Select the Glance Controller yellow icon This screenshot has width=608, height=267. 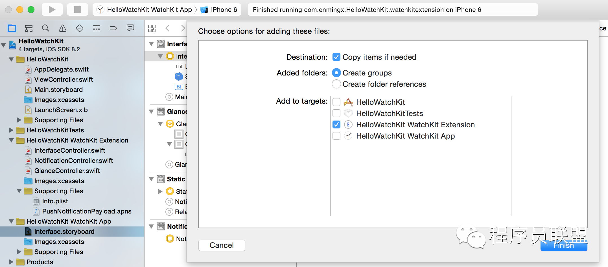tap(170, 124)
